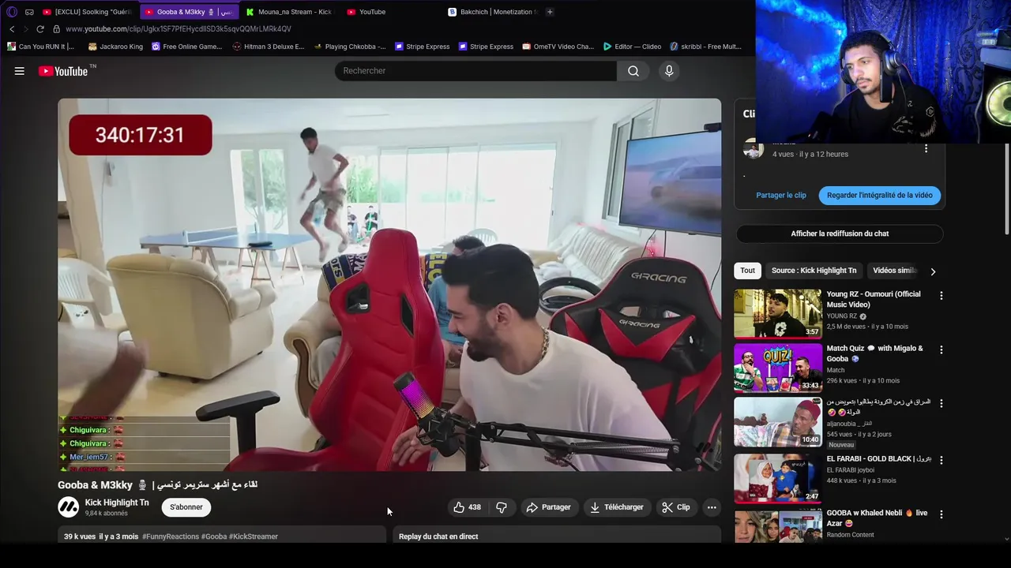The width and height of the screenshot is (1011, 568).
Task: Open Can You RUN It bookmark
Action: click(x=40, y=47)
